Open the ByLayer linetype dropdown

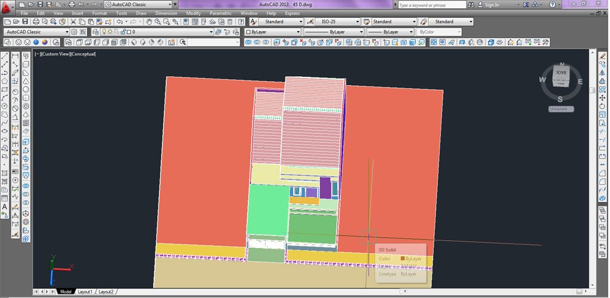[334, 32]
